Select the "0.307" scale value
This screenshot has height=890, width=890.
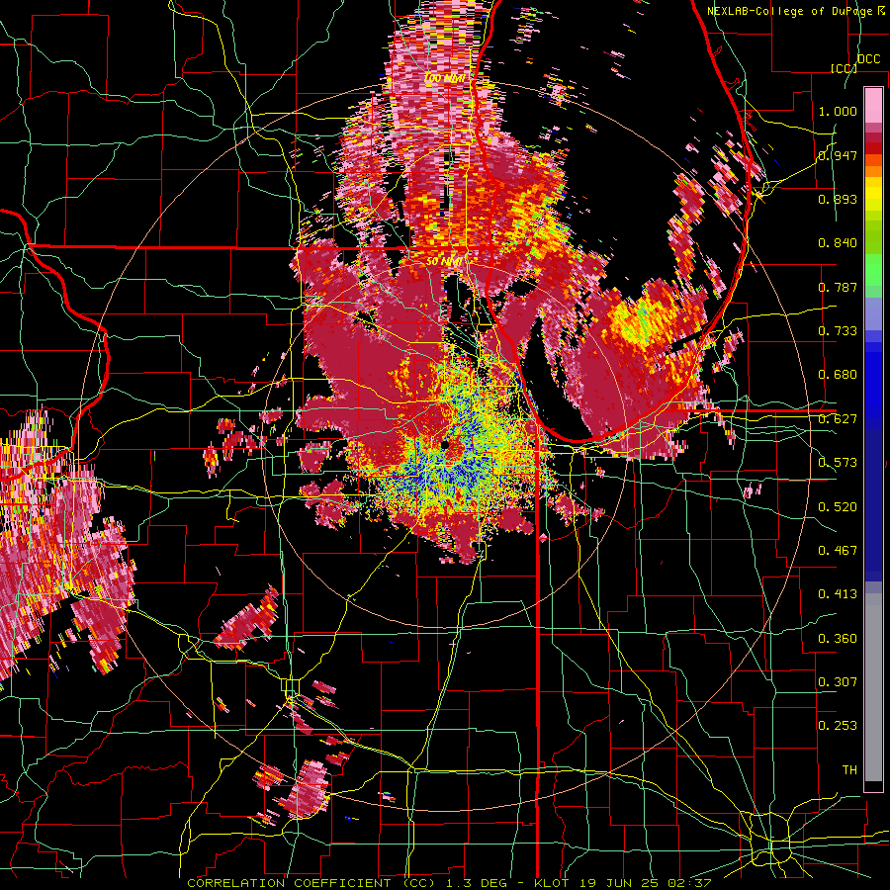[x=838, y=682]
